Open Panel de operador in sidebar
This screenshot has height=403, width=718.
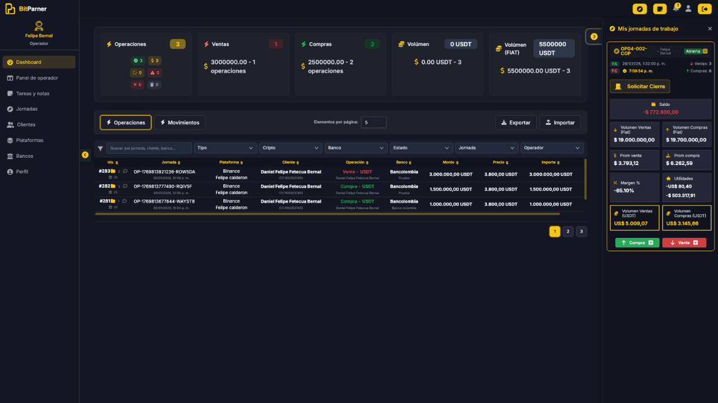(x=39, y=78)
